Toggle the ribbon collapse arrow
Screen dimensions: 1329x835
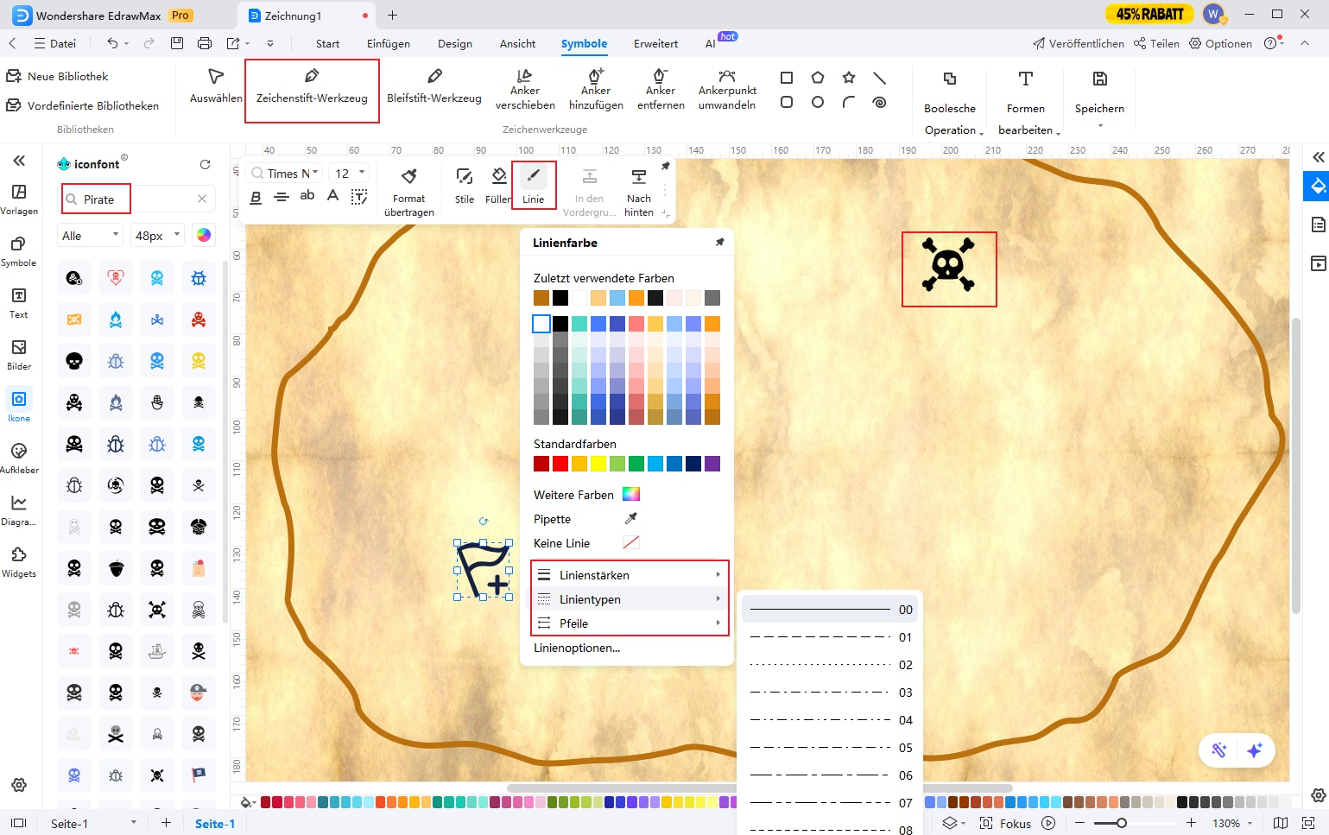coord(1305,43)
